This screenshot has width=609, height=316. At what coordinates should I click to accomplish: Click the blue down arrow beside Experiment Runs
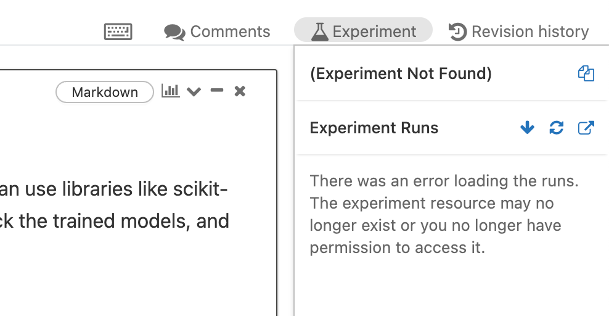click(527, 128)
